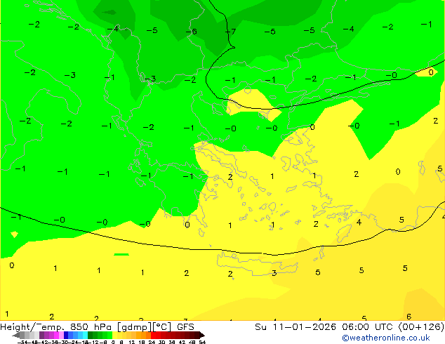This screenshot has height=344, width=445.
Task: Click the '-6' temperature value on the map
Action: pos(192,31)
